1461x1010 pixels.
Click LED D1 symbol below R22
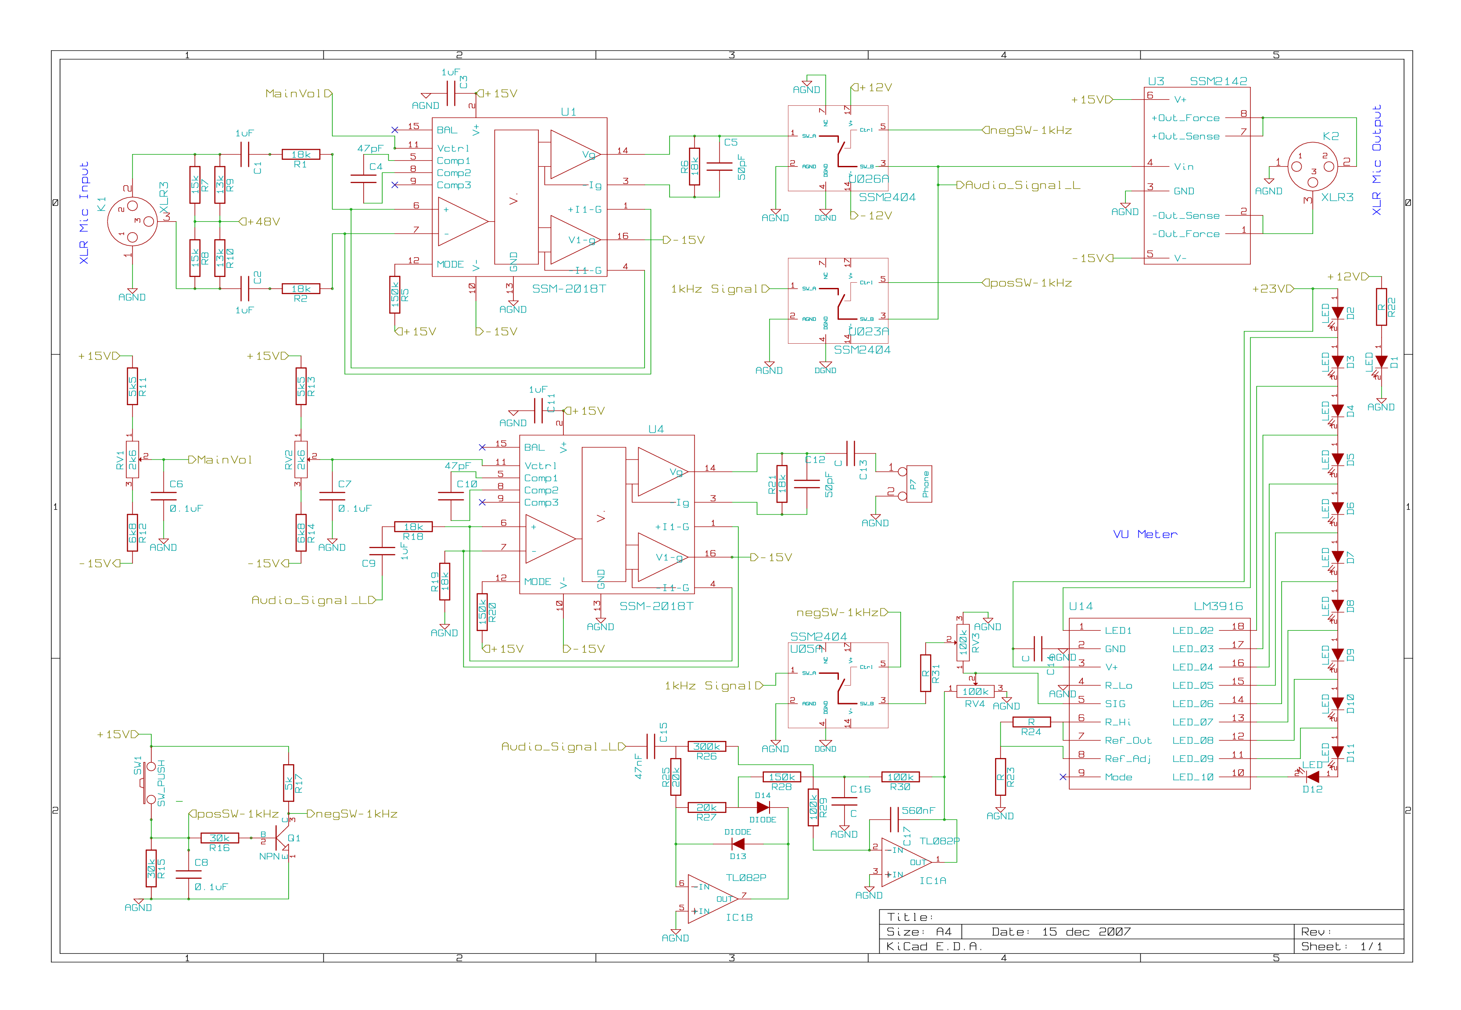point(1381,362)
